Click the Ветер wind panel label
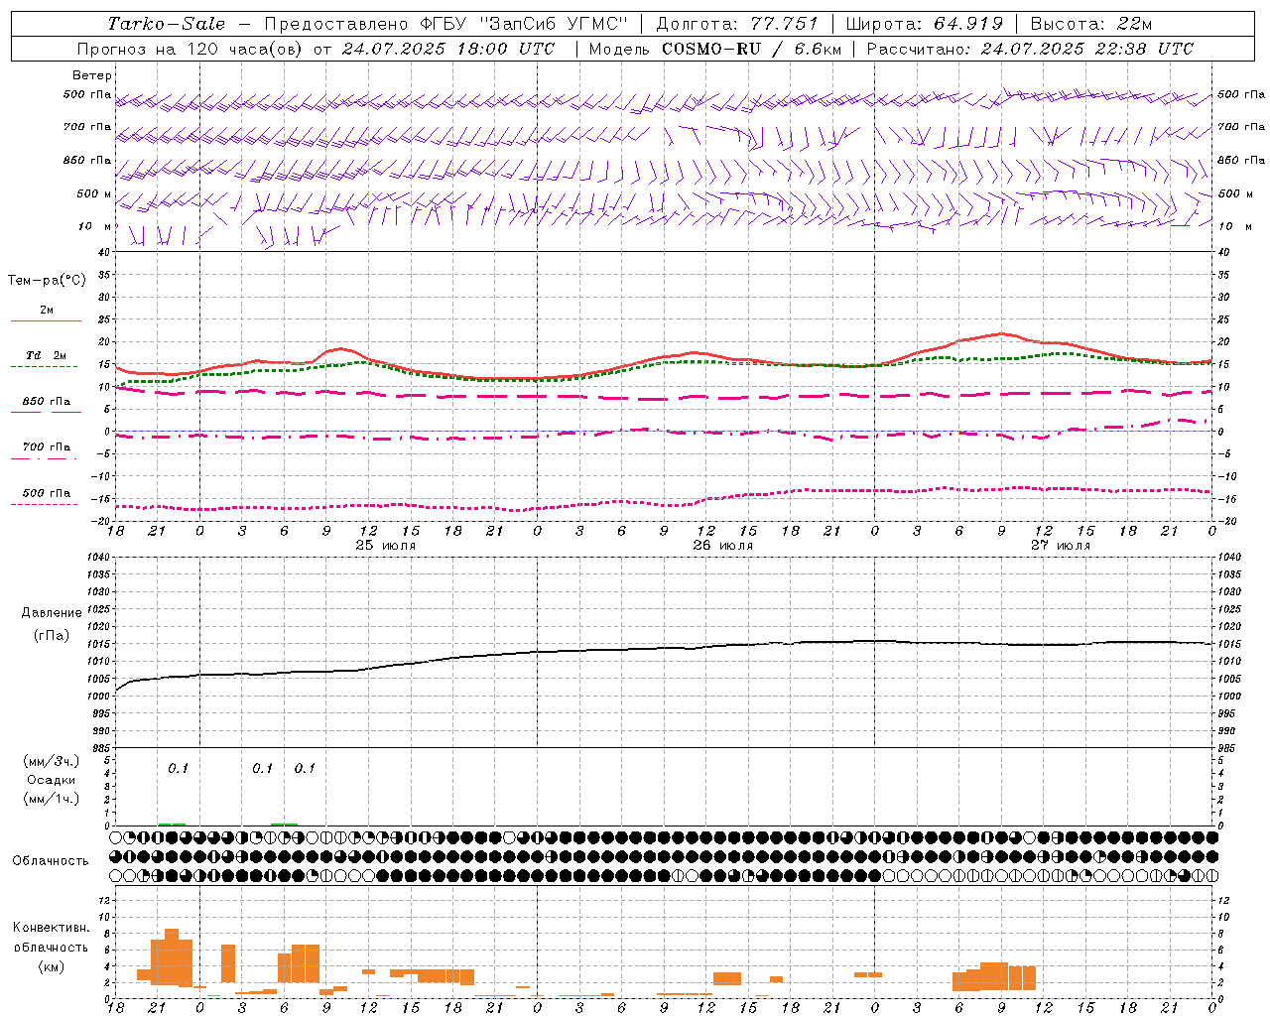The image size is (1270, 1016). (x=92, y=75)
